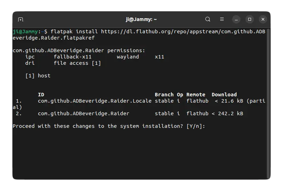This screenshot has height=193, width=283.
Task: Click the ji@Jammy prompt text
Action: pos(25,32)
